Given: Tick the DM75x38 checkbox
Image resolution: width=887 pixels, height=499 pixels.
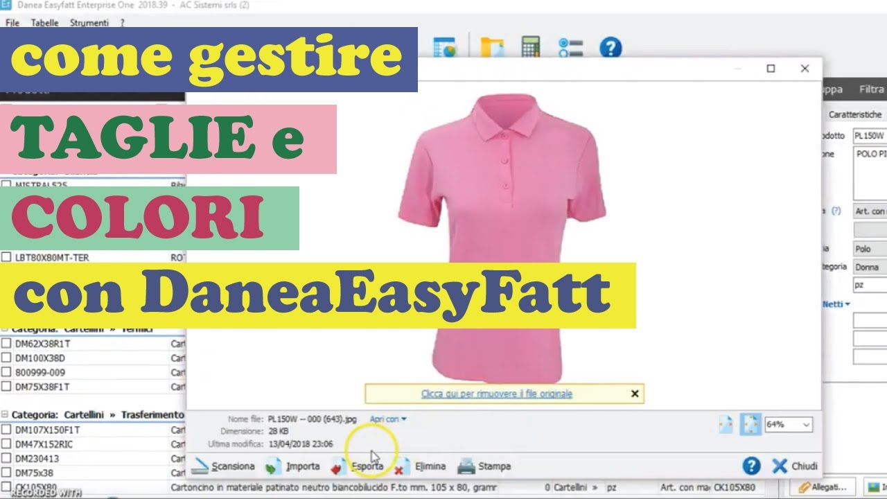Looking at the screenshot, I should pyautogui.click(x=6, y=473).
